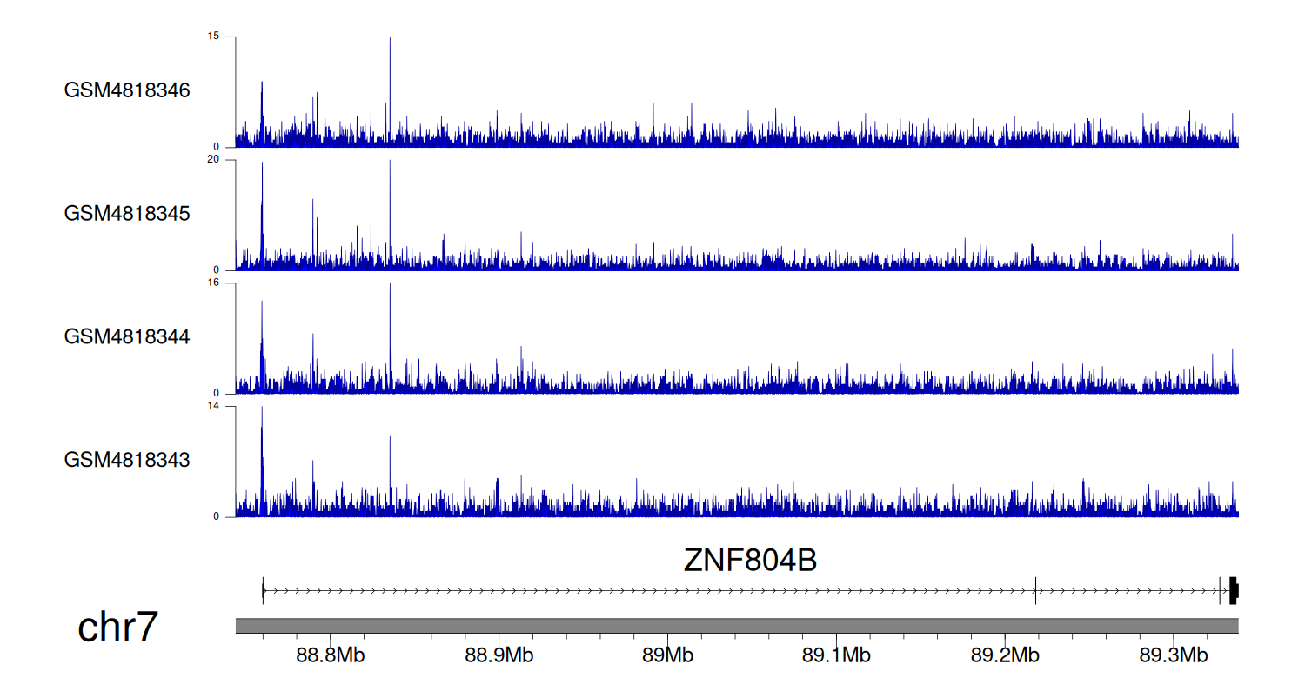Select the GSM4818343 track label
1305x678 pixels.
click(127, 460)
